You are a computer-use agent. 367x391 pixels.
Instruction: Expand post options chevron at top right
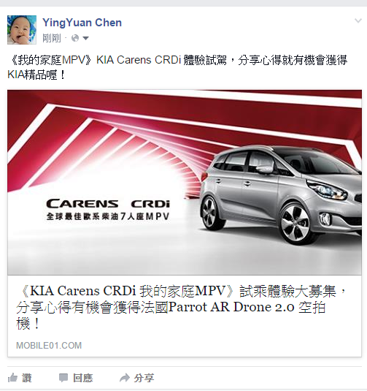click(x=358, y=20)
